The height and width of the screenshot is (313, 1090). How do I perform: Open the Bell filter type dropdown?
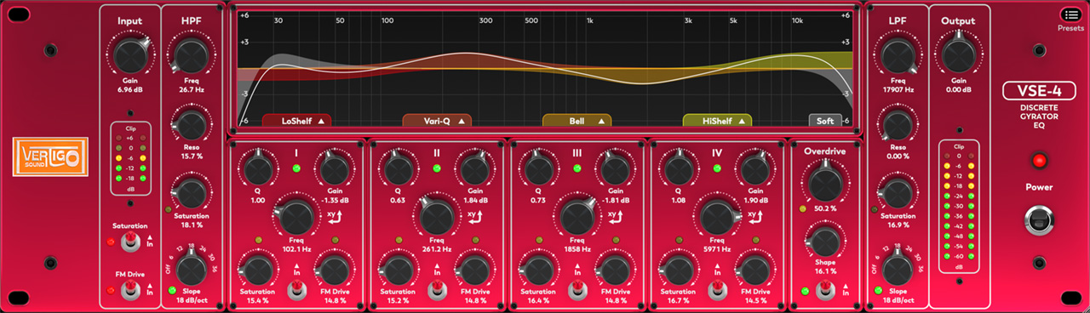(x=577, y=121)
